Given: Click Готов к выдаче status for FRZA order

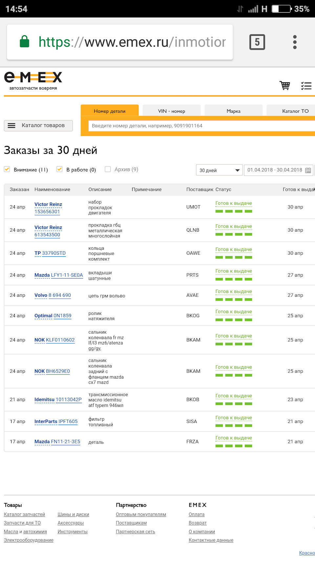Looking at the screenshot, I should [234, 438].
